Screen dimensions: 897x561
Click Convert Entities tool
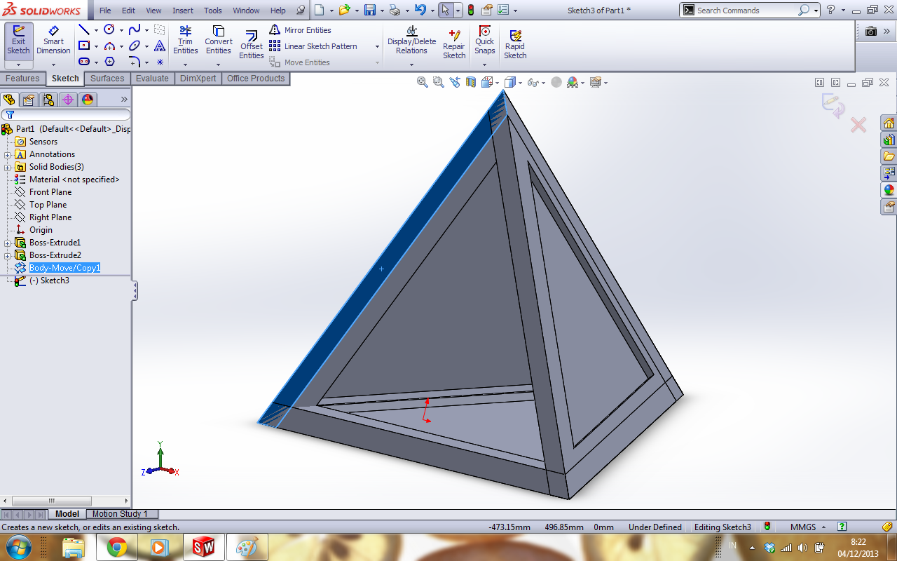(x=218, y=40)
